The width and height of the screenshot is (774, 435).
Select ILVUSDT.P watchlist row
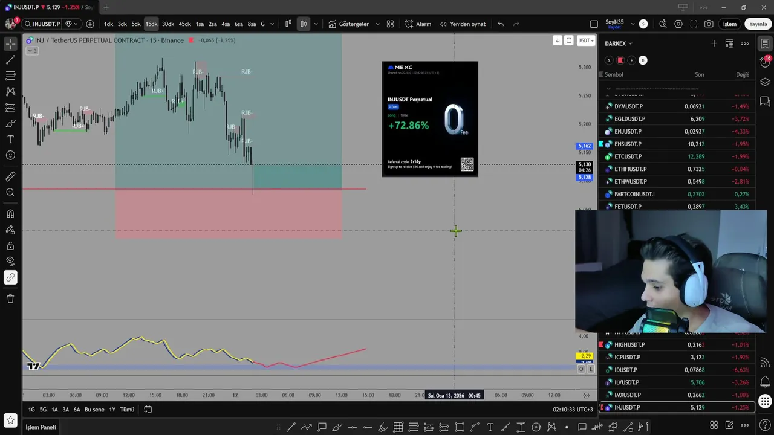tap(677, 382)
